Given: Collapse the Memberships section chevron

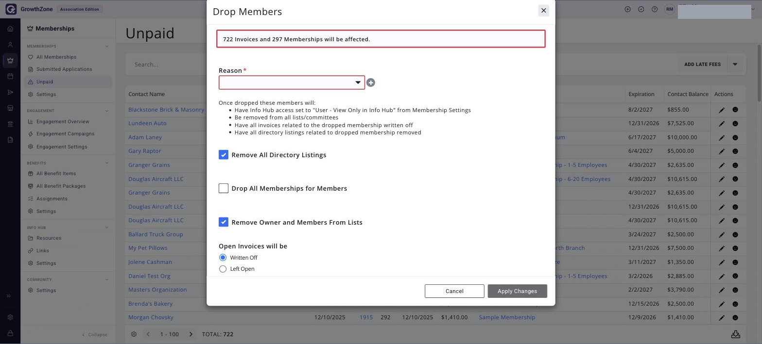Looking at the screenshot, I should coord(107,46).
